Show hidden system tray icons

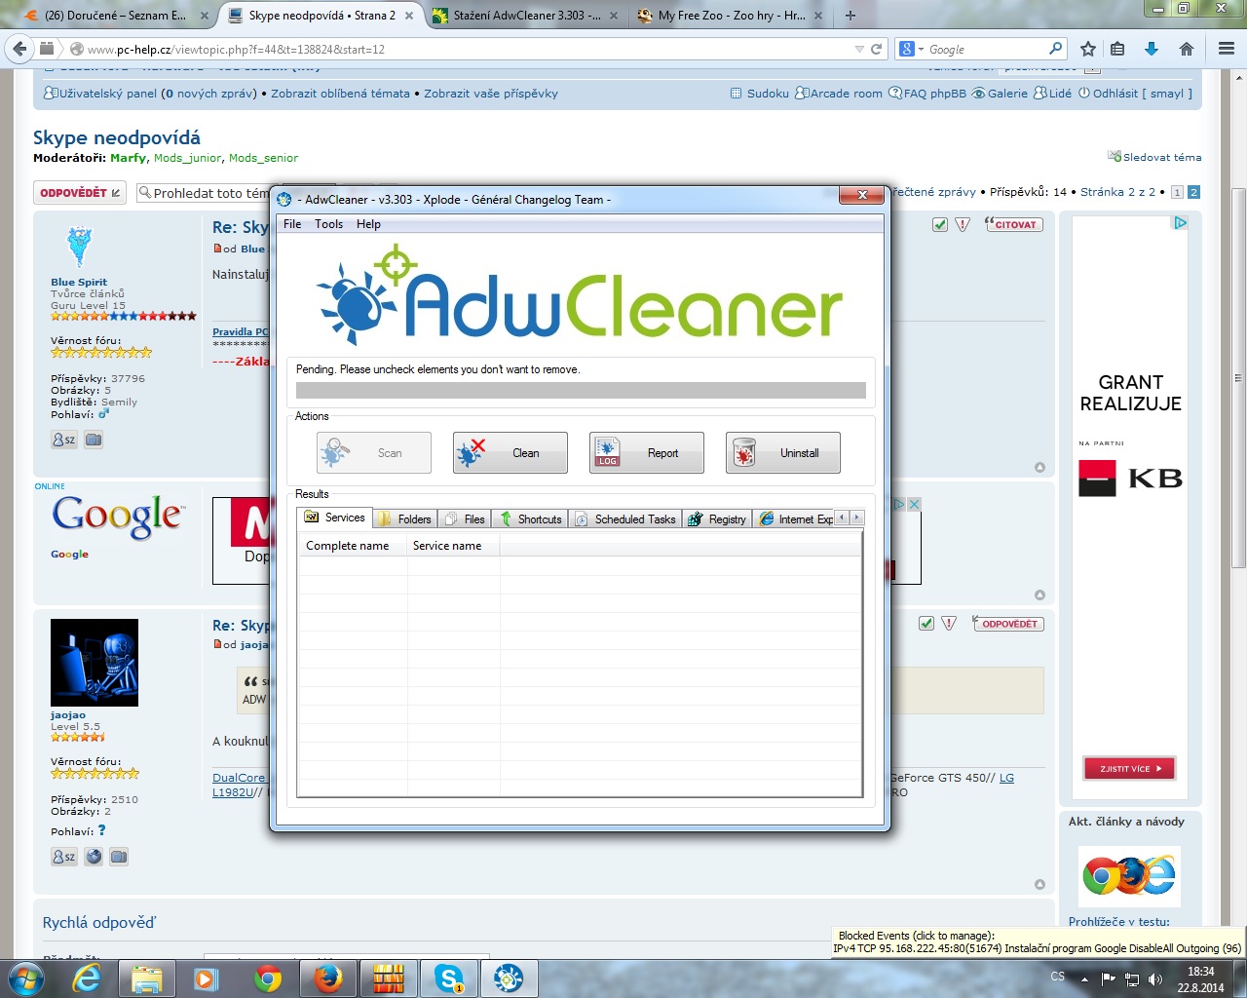pyautogui.click(x=1084, y=979)
